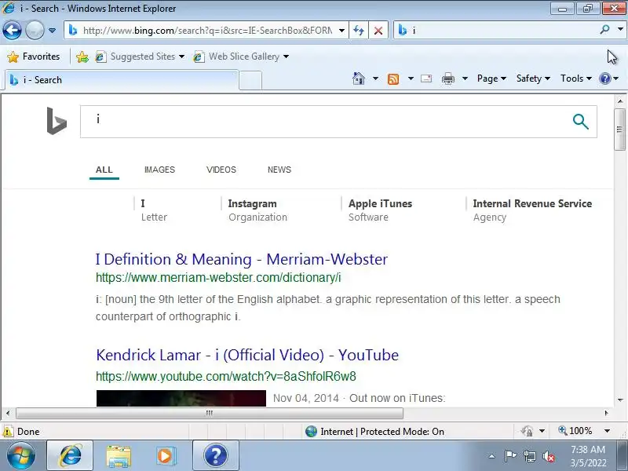The width and height of the screenshot is (628, 471).
Task: Go back with the Back arrow button
Action: (12, 31)
